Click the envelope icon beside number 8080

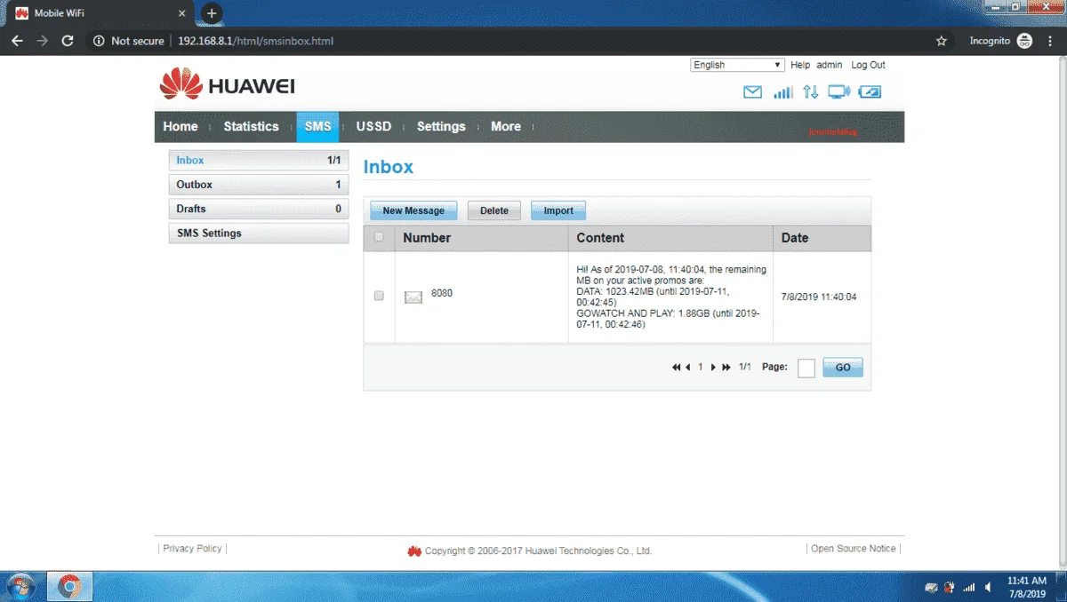pos(413,297)
